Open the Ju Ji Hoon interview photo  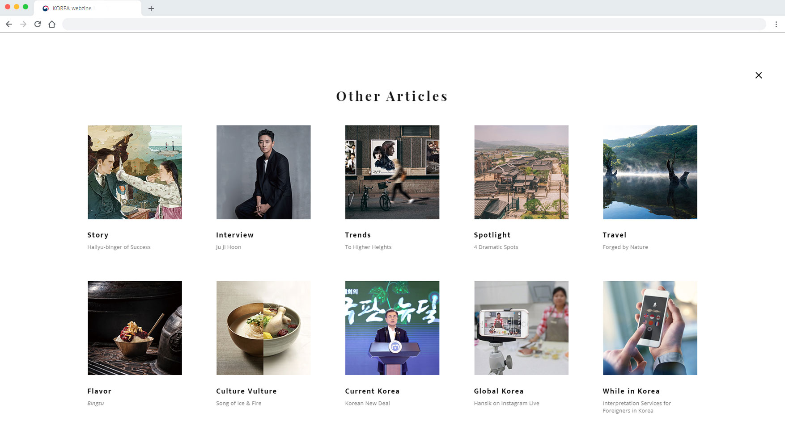coord(263,172)
